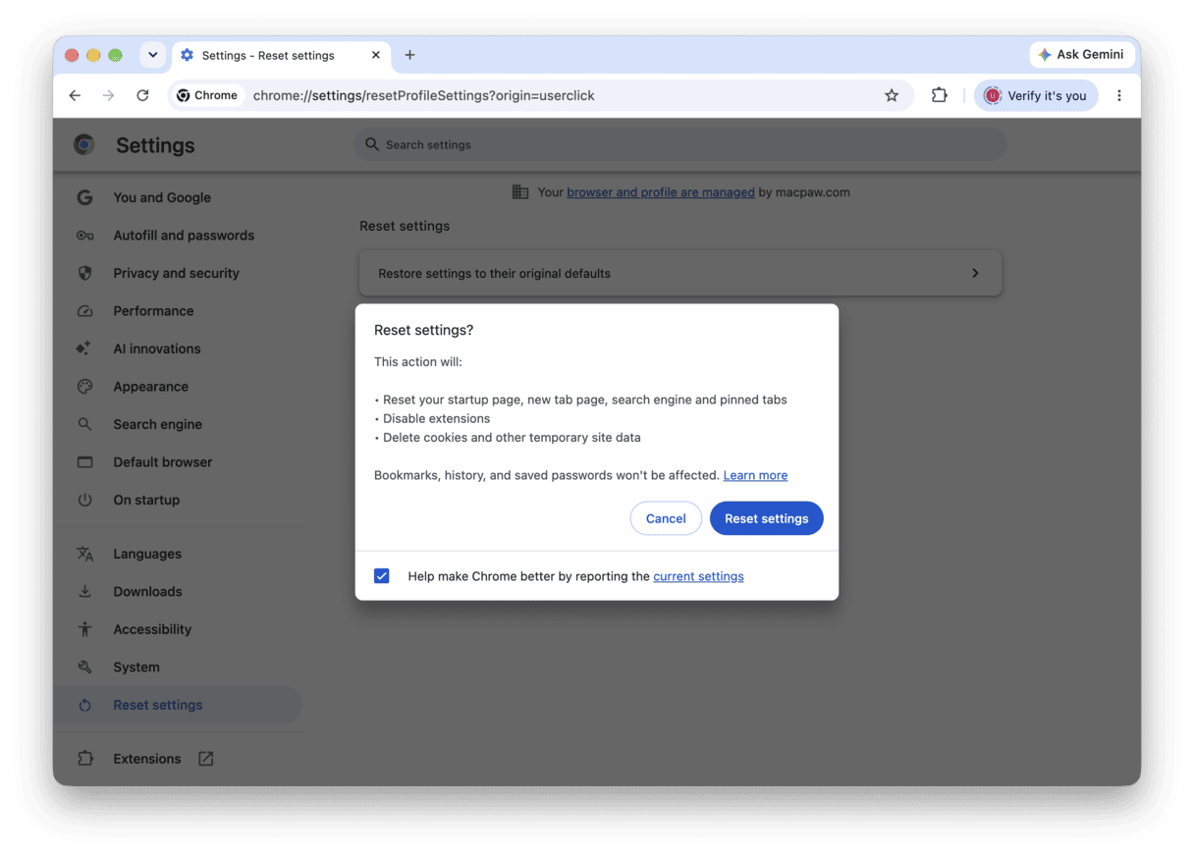
Task: Click the managed organization building icon
Action: (x=520, y=192)
